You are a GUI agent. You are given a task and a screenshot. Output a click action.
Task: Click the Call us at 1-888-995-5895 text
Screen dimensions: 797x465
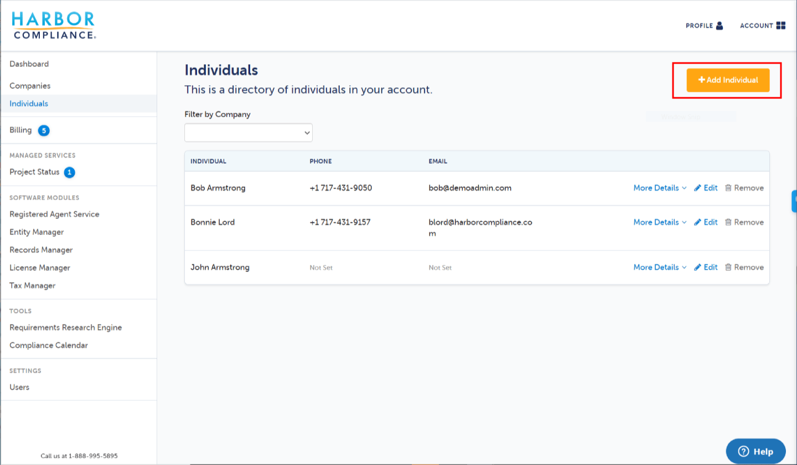(79, 456)
